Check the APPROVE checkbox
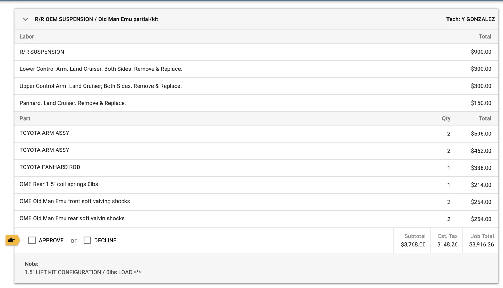The width and height of the screenshot is (503, 288). coord(32,240)
